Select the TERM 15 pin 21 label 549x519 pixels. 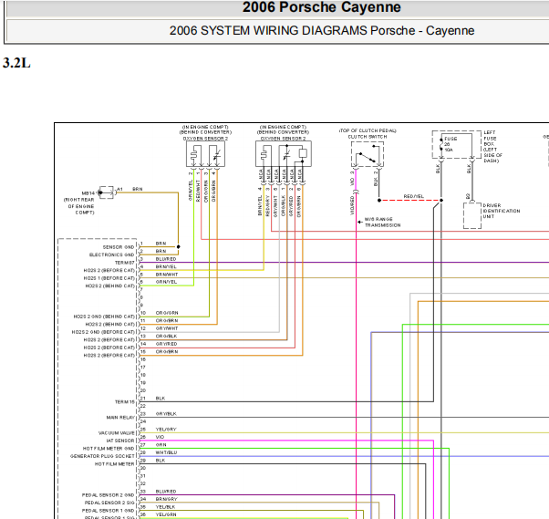pos(125,401)
